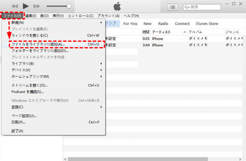
Task: Switch to the Connect tab
Action: pyautogui.click(x=182, y=24)
